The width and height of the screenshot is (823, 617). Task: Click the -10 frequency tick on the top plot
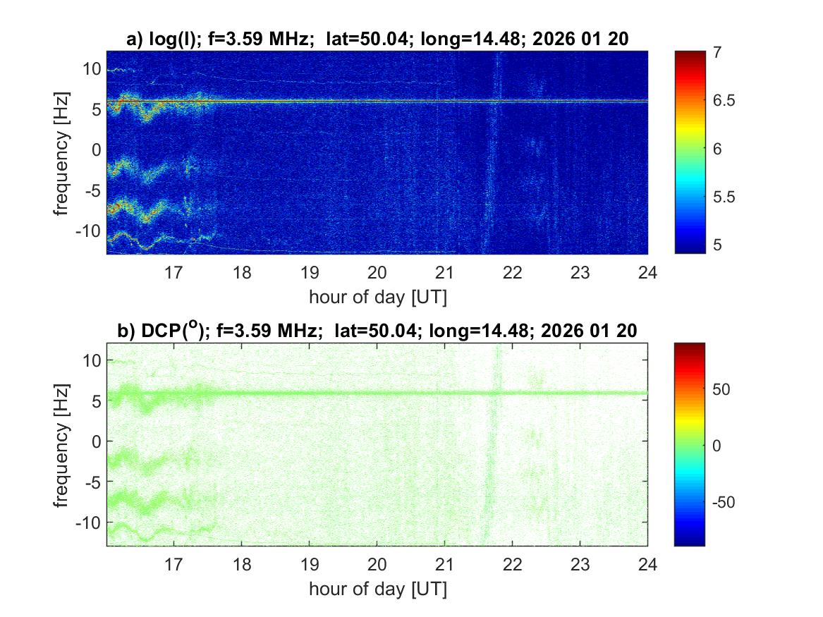pyautogui.click(x=87, y=231)
